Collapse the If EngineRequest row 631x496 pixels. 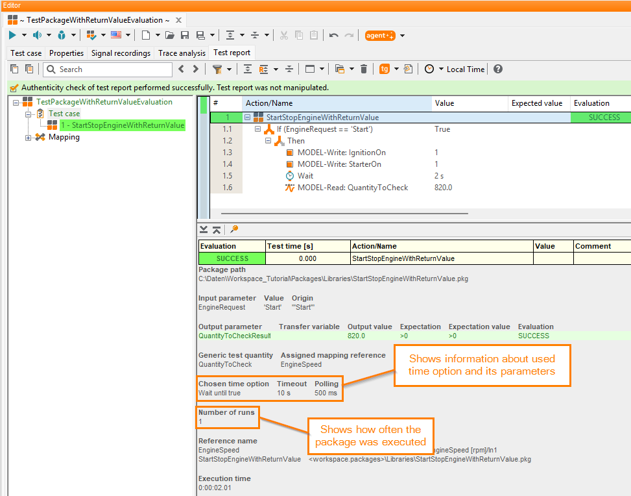[x=257, y=129]
